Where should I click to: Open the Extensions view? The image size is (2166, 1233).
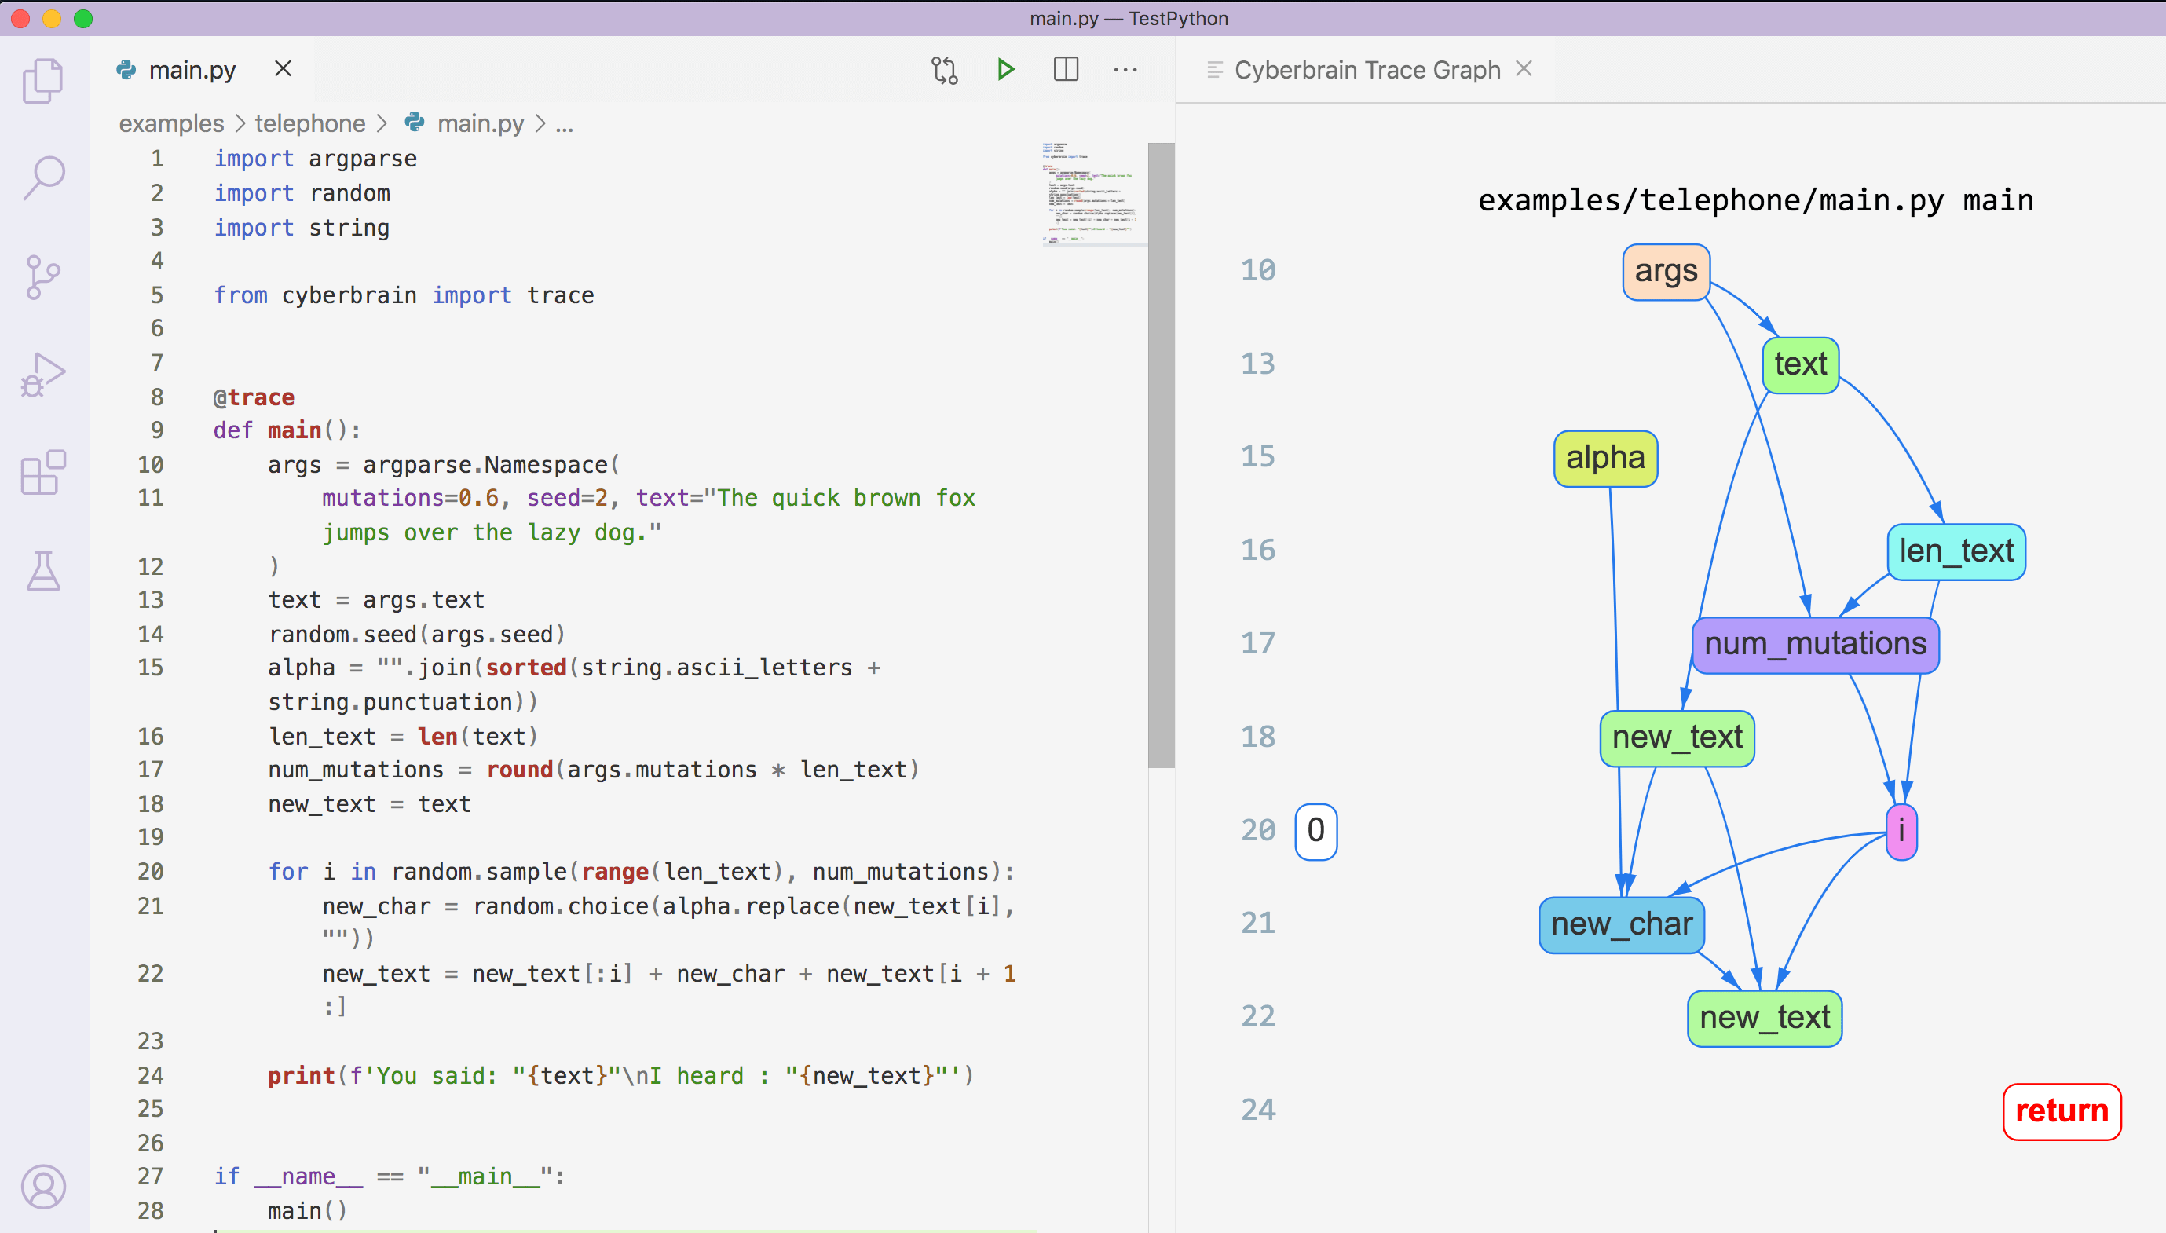43,473
